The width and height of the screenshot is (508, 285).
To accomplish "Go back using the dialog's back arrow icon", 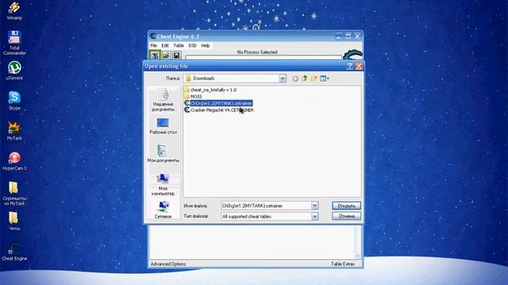I will click(295, 78).
